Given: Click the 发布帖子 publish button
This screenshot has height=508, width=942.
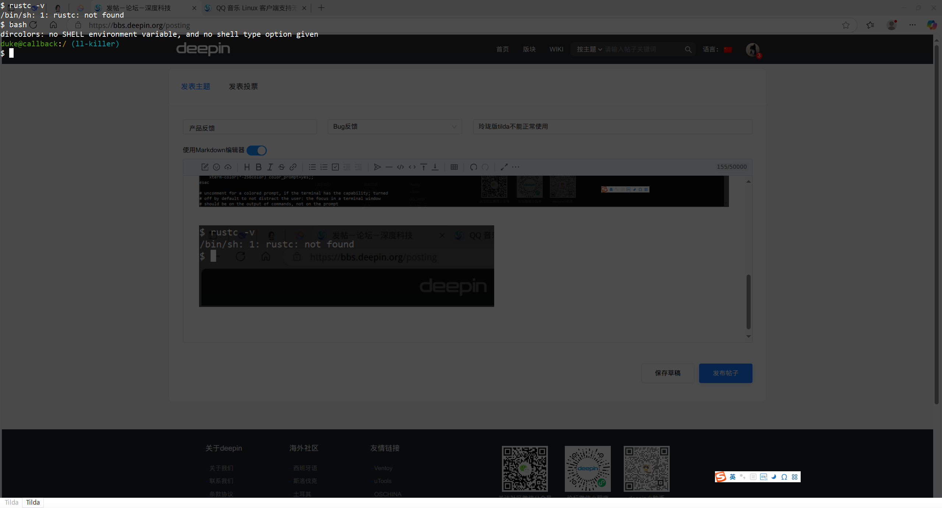Looking at the screenshot, I should 726,373.
